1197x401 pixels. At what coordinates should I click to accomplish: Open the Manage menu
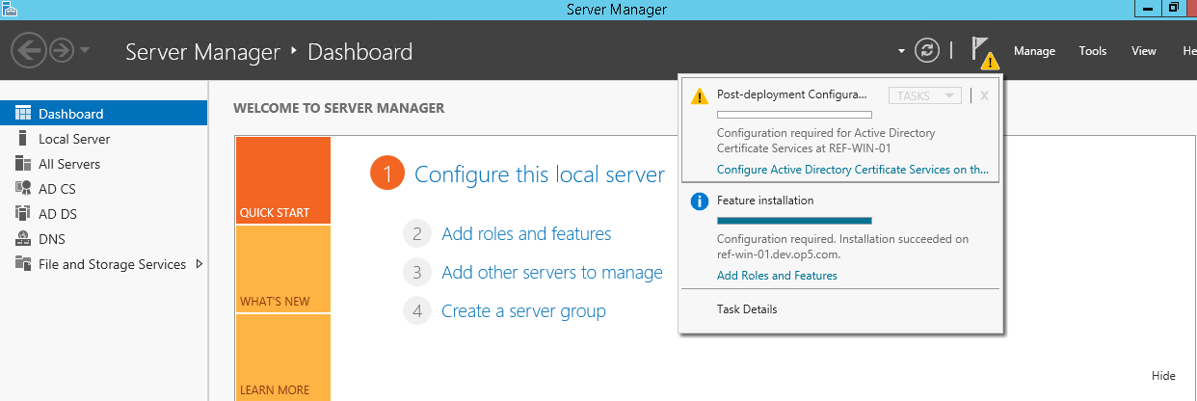coord(1034,51)
